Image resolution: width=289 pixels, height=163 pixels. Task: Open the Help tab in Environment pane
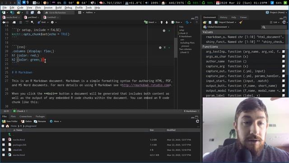(234, 17)
